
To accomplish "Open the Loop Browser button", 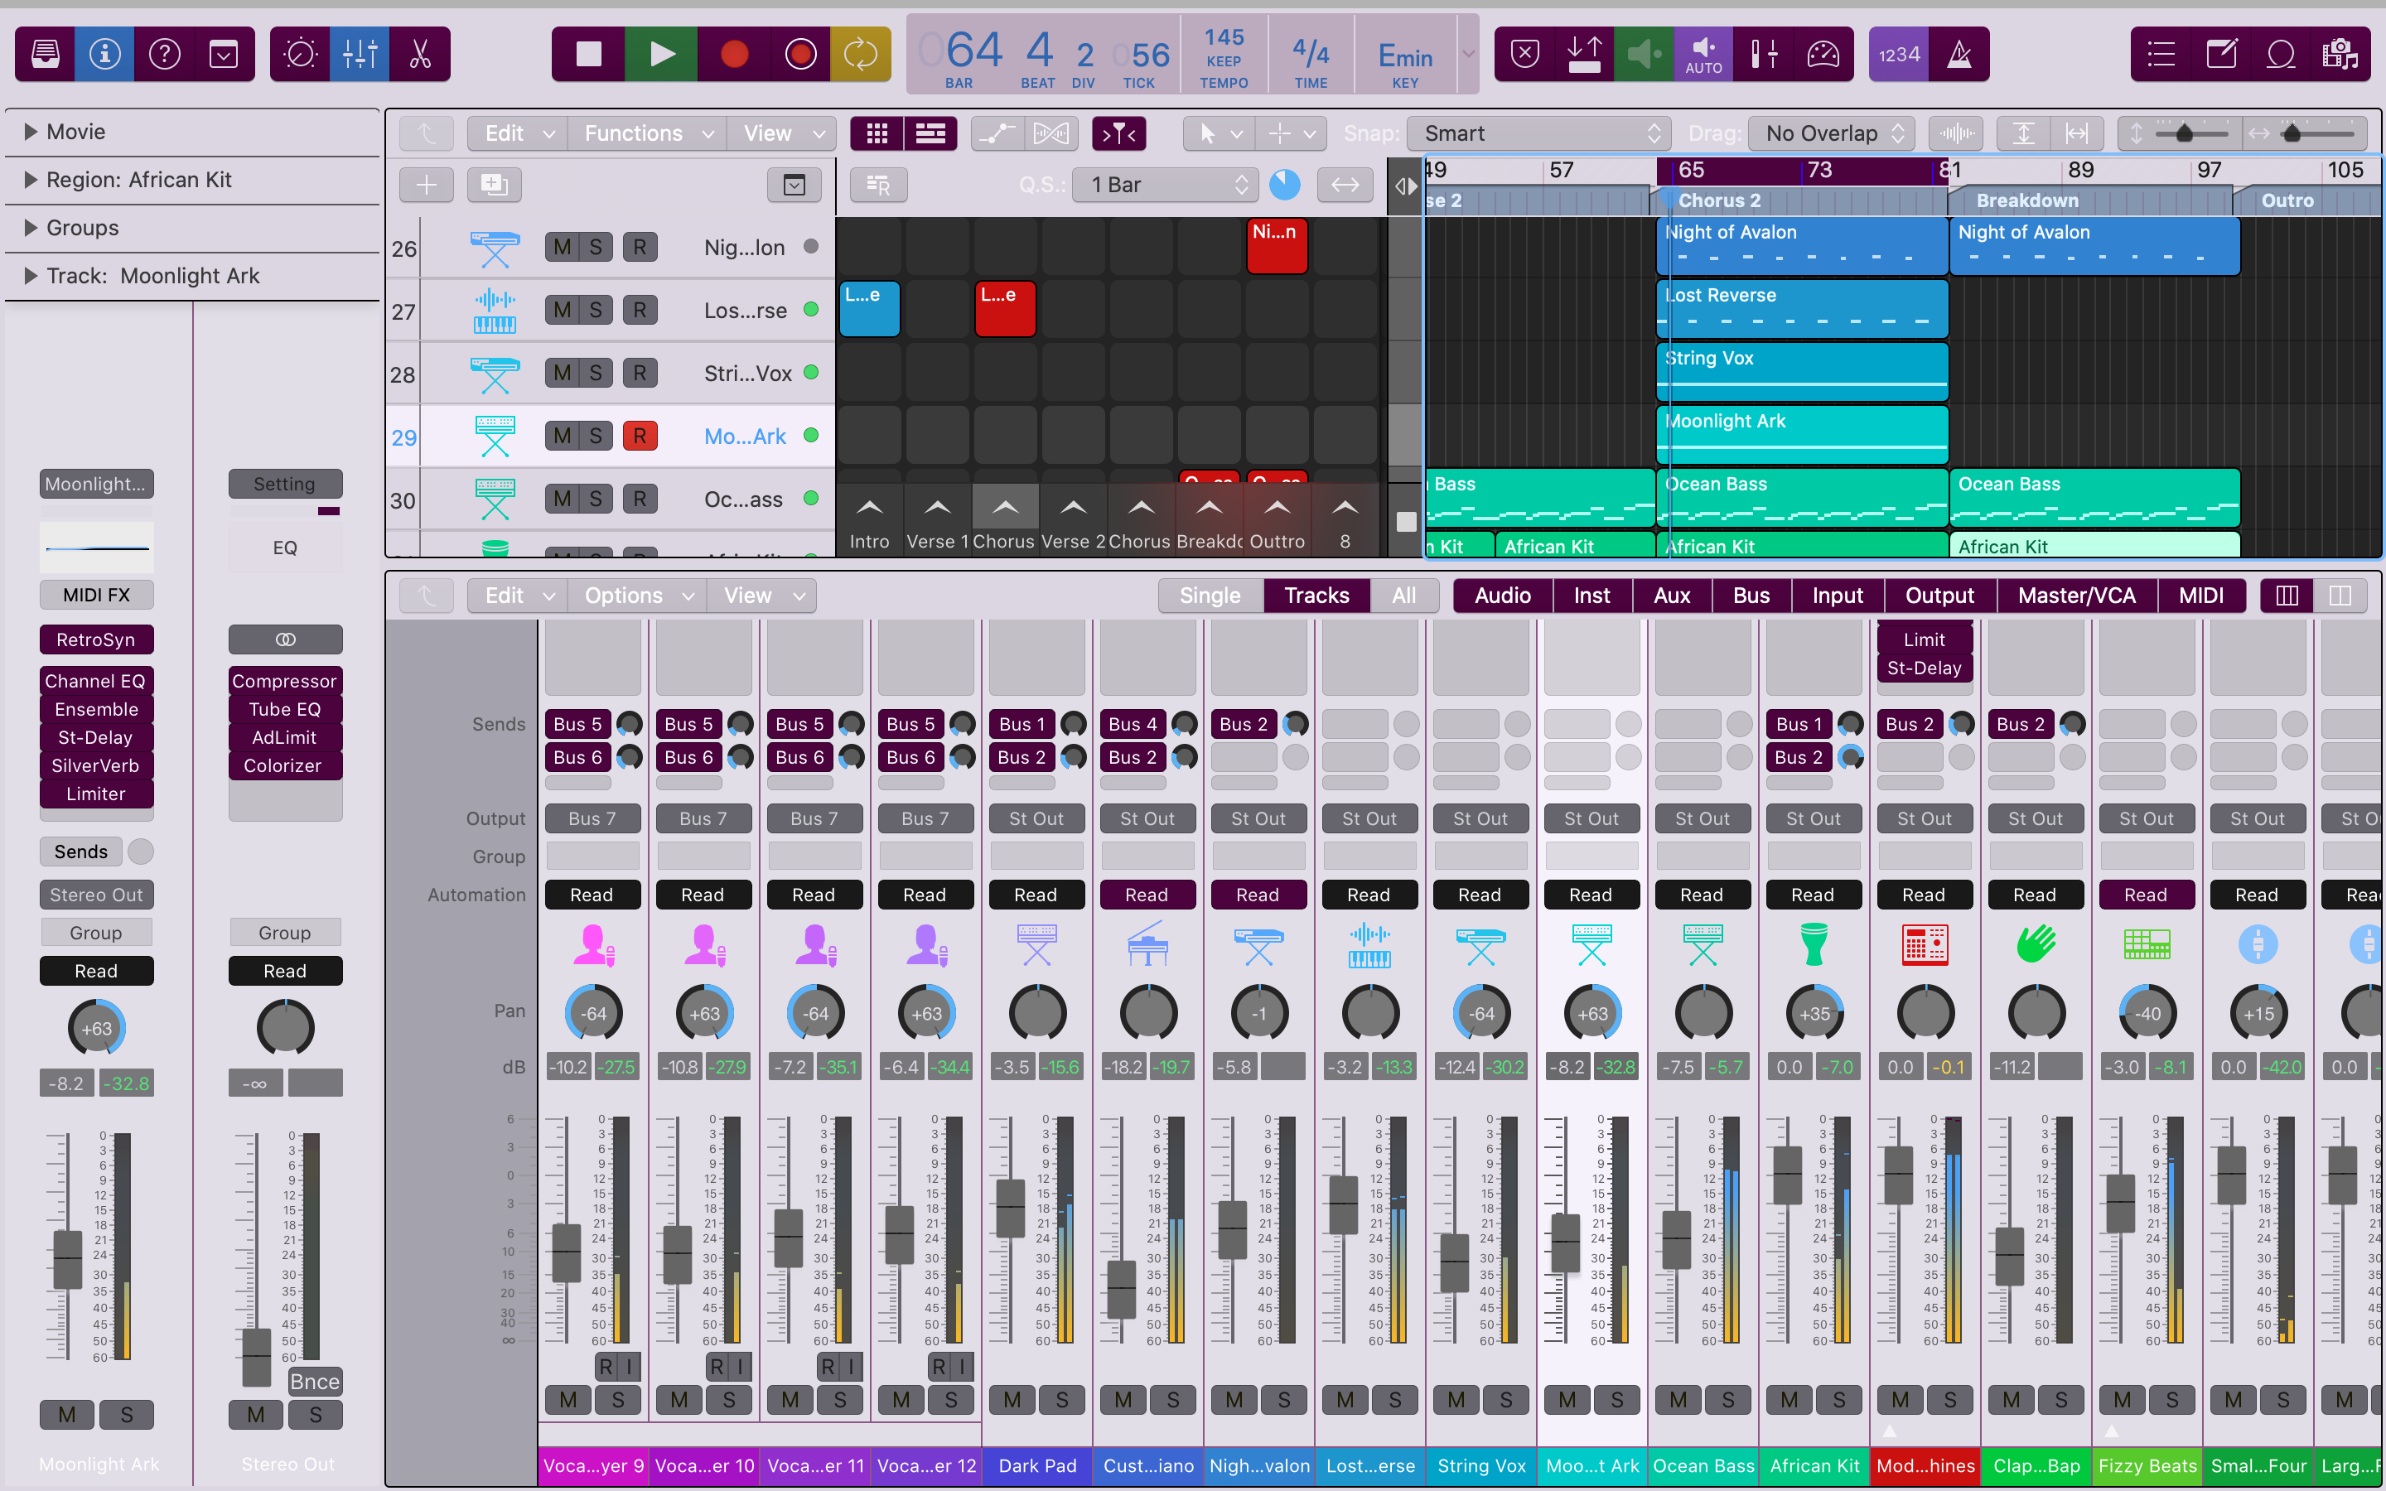I will point(2281,54).
